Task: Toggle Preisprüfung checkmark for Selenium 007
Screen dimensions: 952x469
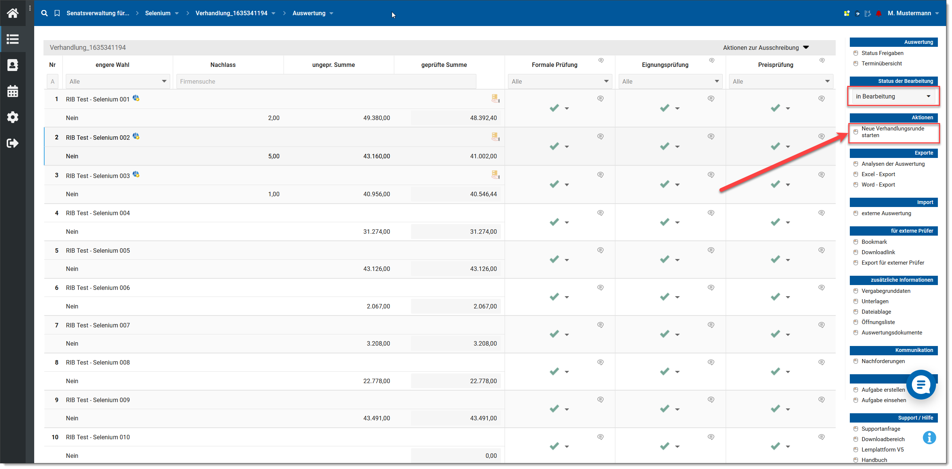Action: [775, 334]
